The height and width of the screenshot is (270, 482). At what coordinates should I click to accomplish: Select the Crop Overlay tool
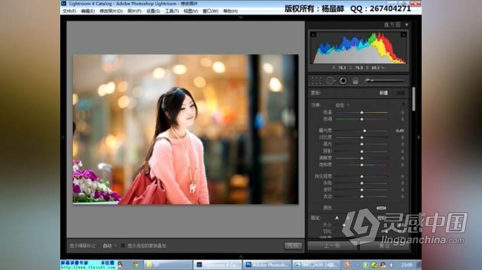(317, 81)
